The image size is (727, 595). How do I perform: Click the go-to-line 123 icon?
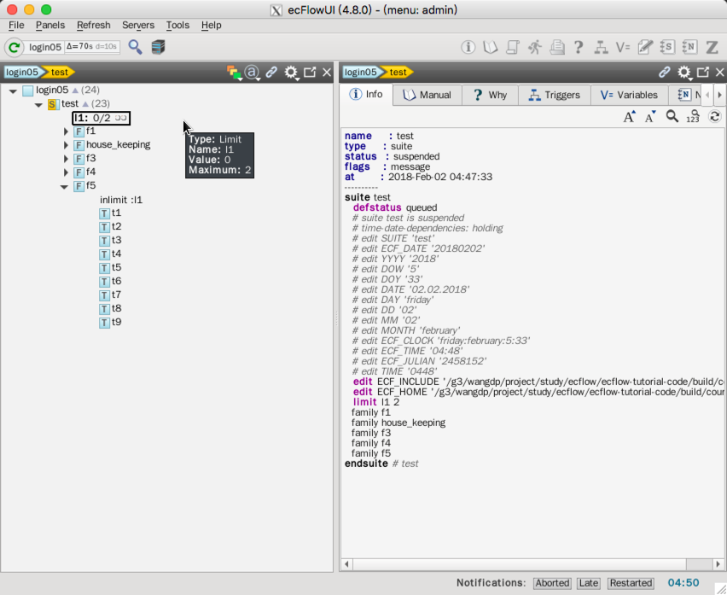pos(693,116)
